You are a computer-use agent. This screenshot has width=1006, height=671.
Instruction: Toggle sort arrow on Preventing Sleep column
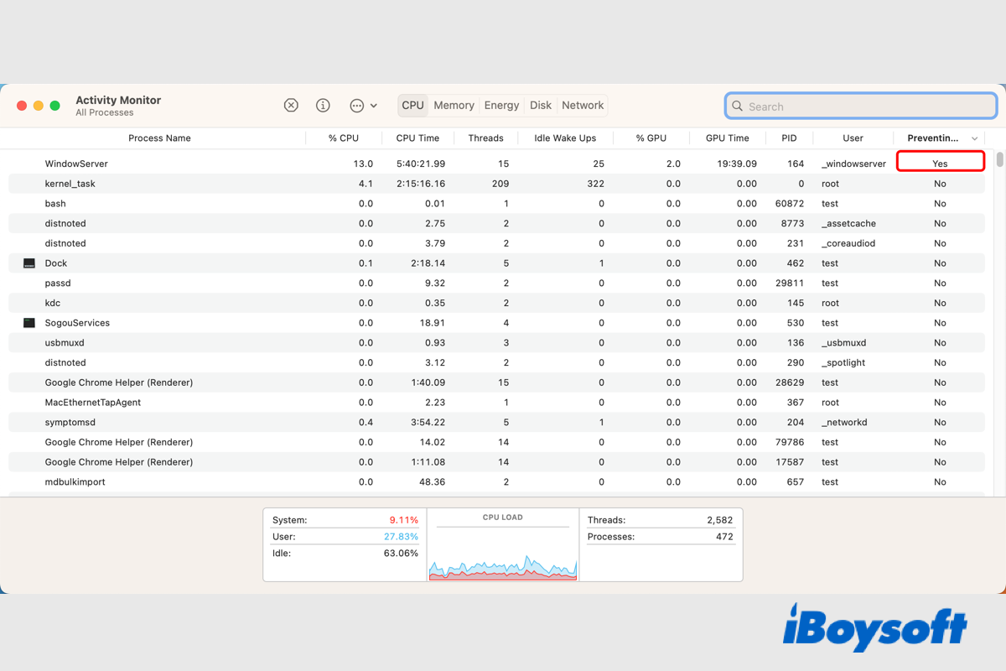[x=974, y=138]
